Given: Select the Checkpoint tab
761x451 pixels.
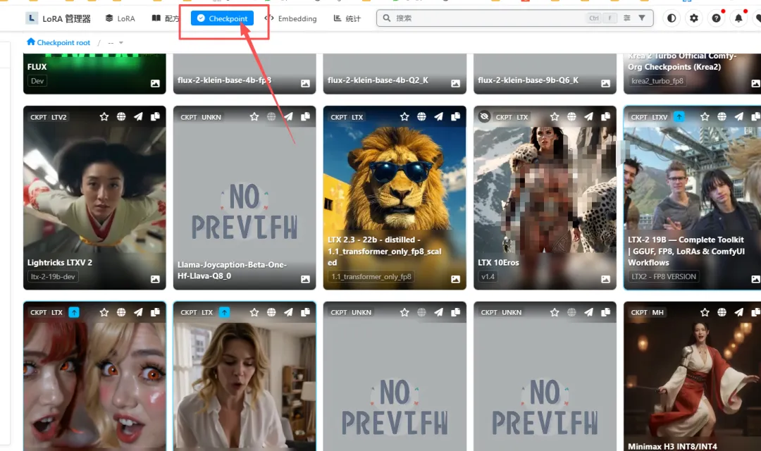Looking at the screenshot, I should [x=222, y=18].
